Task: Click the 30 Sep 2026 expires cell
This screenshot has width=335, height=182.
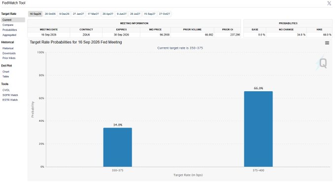Action: (121, 35)
